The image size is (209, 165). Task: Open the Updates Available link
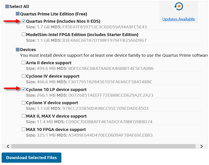(179, 19)
